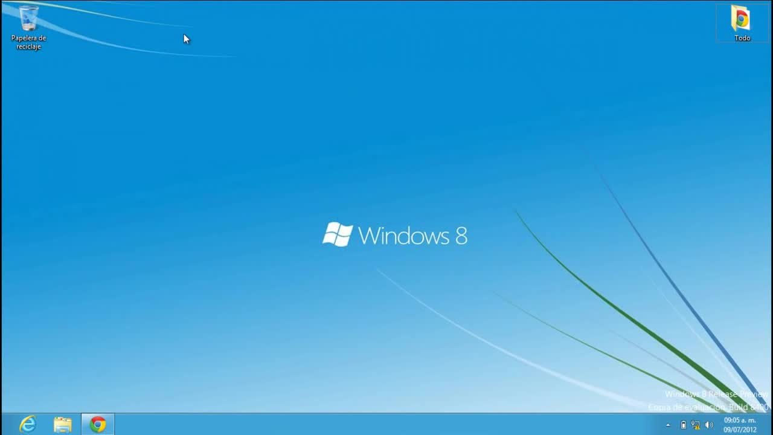Screen dimensions: 773x435
Task: Select the Todo folder icon on the desktop
Action: coord(742,19)
